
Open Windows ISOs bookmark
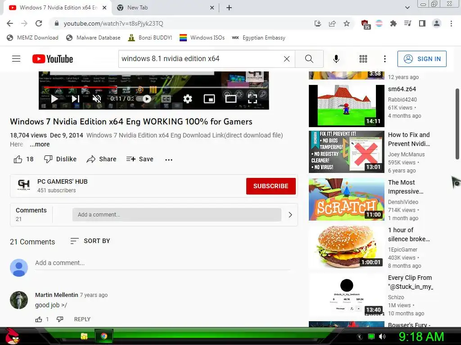(202, 38)
